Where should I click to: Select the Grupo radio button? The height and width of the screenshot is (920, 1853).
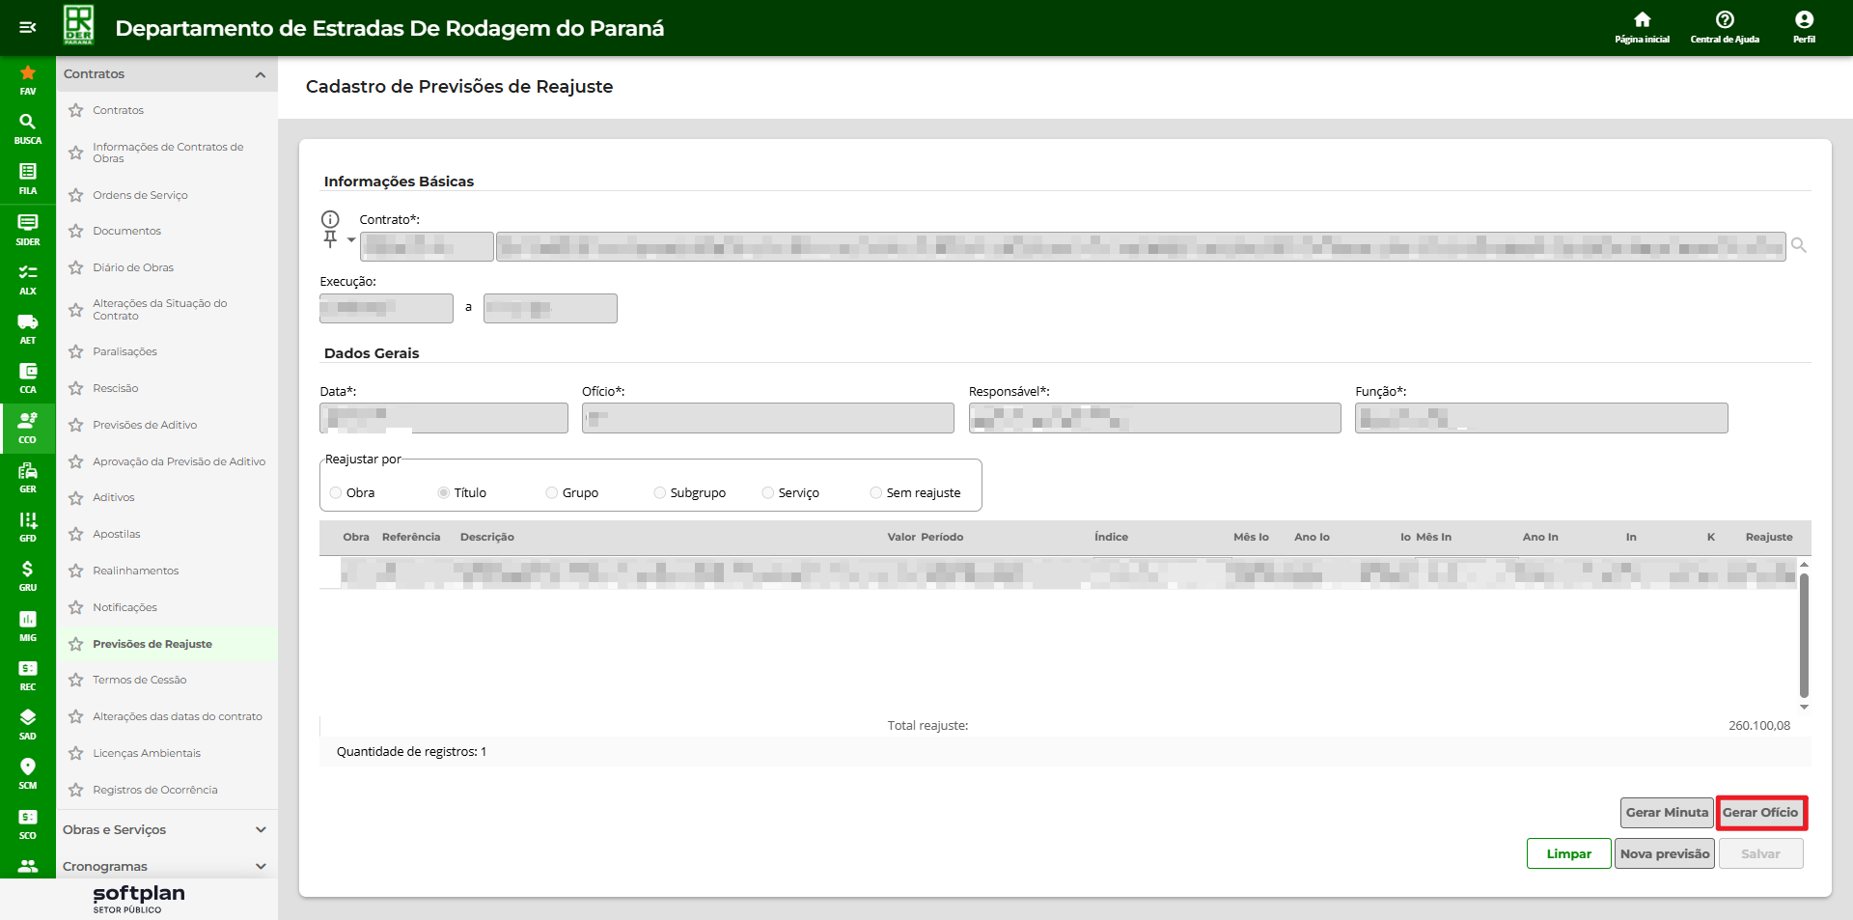coord(552,493)
